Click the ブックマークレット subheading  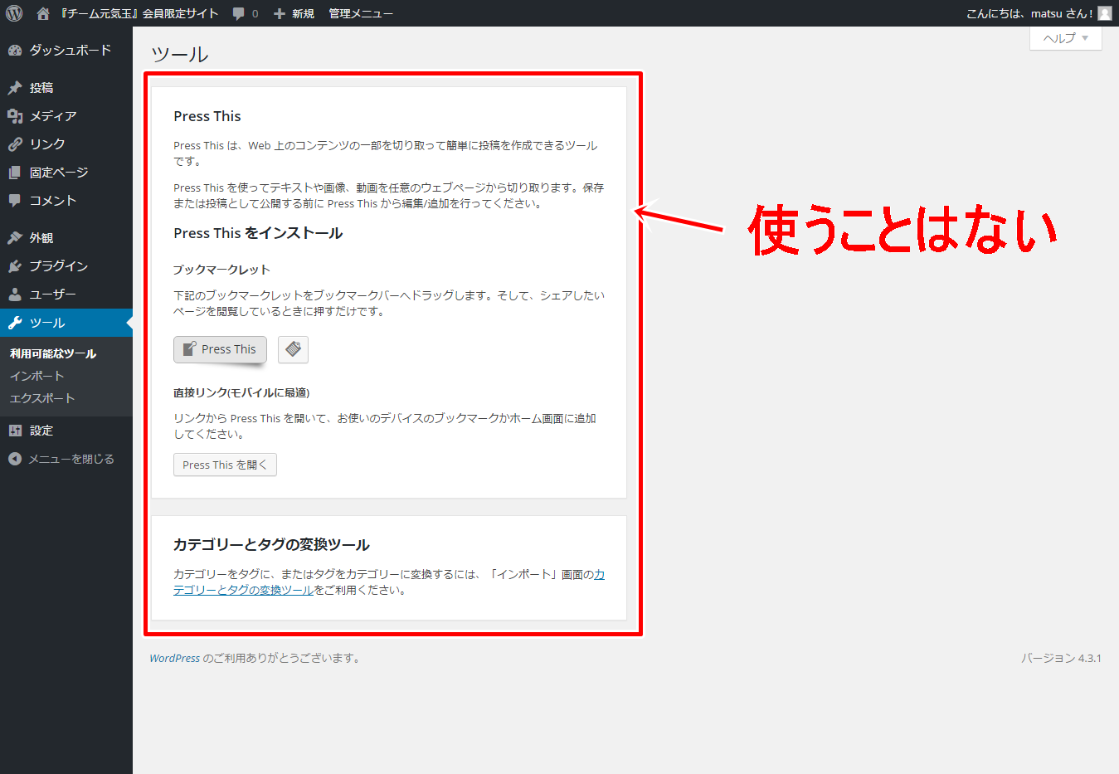[221, 270]
